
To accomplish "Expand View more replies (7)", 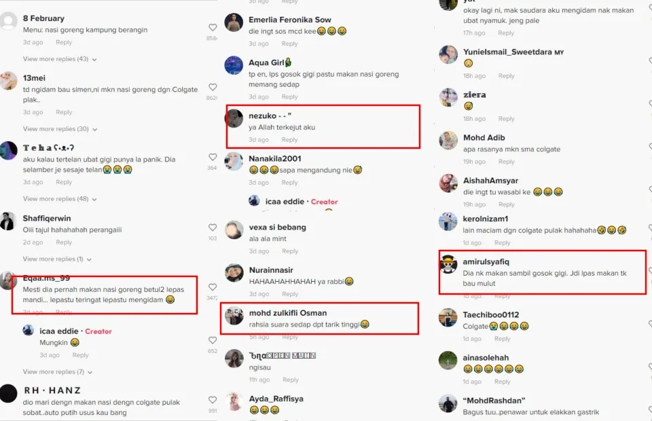I will point(57,371).
